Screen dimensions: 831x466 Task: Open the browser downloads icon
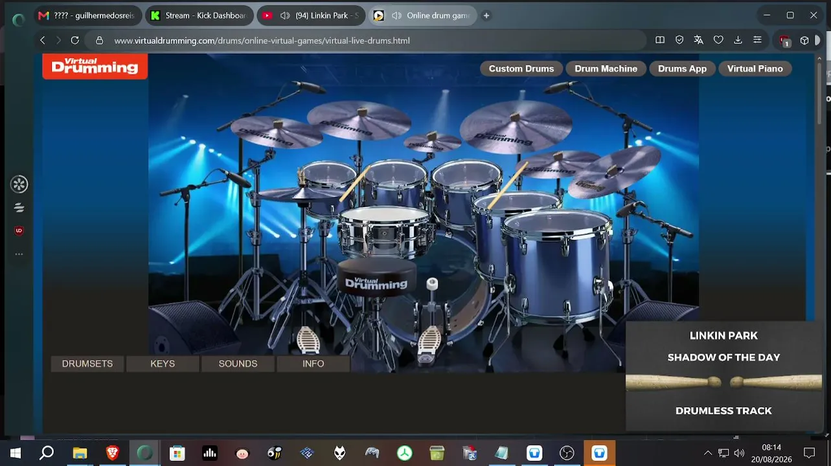(738, 40)
